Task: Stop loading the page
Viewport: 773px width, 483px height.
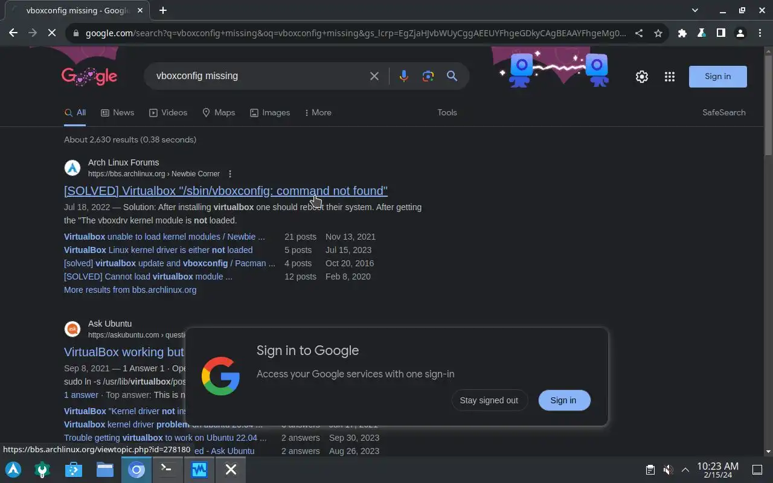Action: coord(52,33)
